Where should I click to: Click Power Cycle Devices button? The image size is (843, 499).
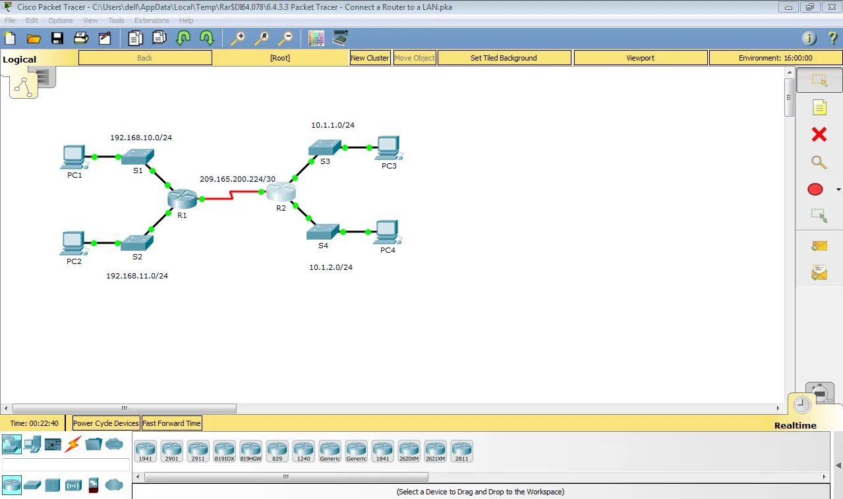[x=106, y=423]
